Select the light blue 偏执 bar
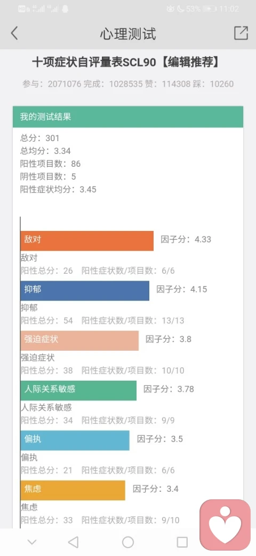 click(75, 441)
